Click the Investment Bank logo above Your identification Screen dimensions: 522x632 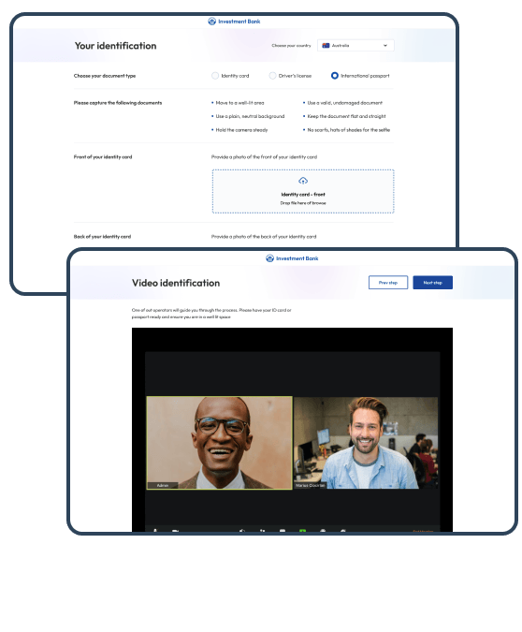(x=234, y=22)
